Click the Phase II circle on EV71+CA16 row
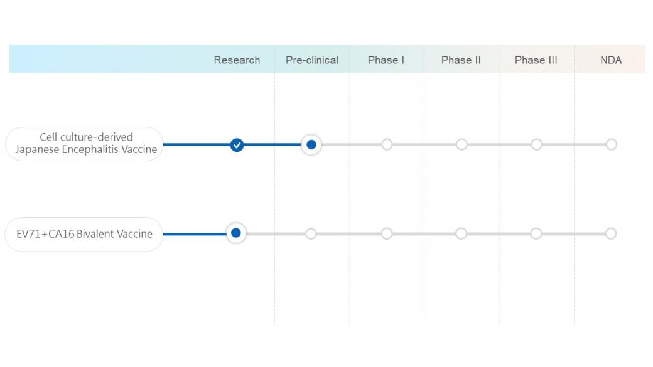 461,233
